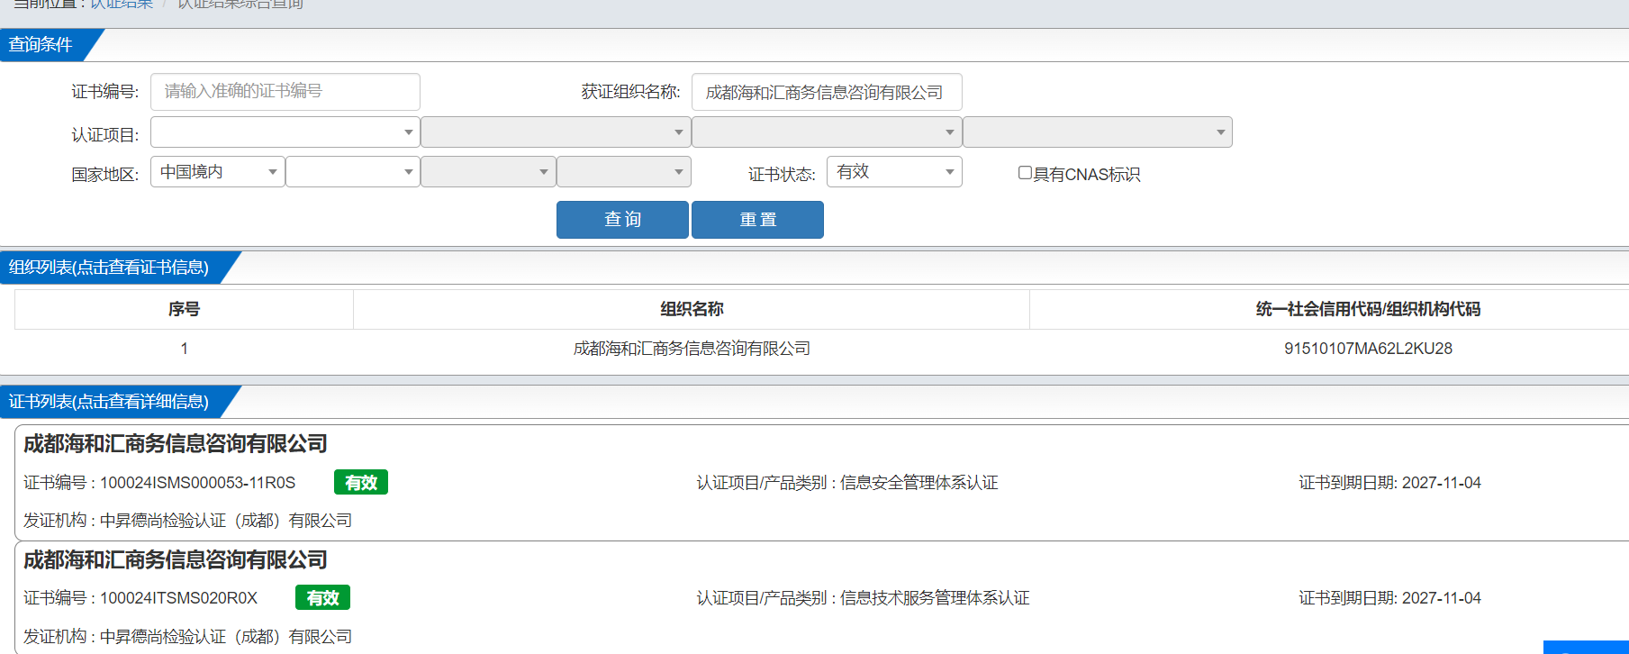Click row number 1 in organization list
This screenshot has height=654, width=1629.
tap(184, 349)
